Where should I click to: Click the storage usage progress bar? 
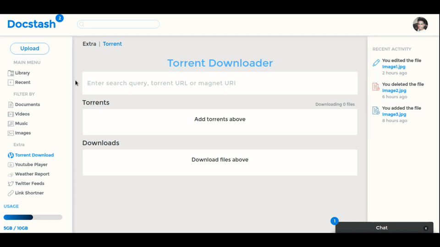point(33,217)
